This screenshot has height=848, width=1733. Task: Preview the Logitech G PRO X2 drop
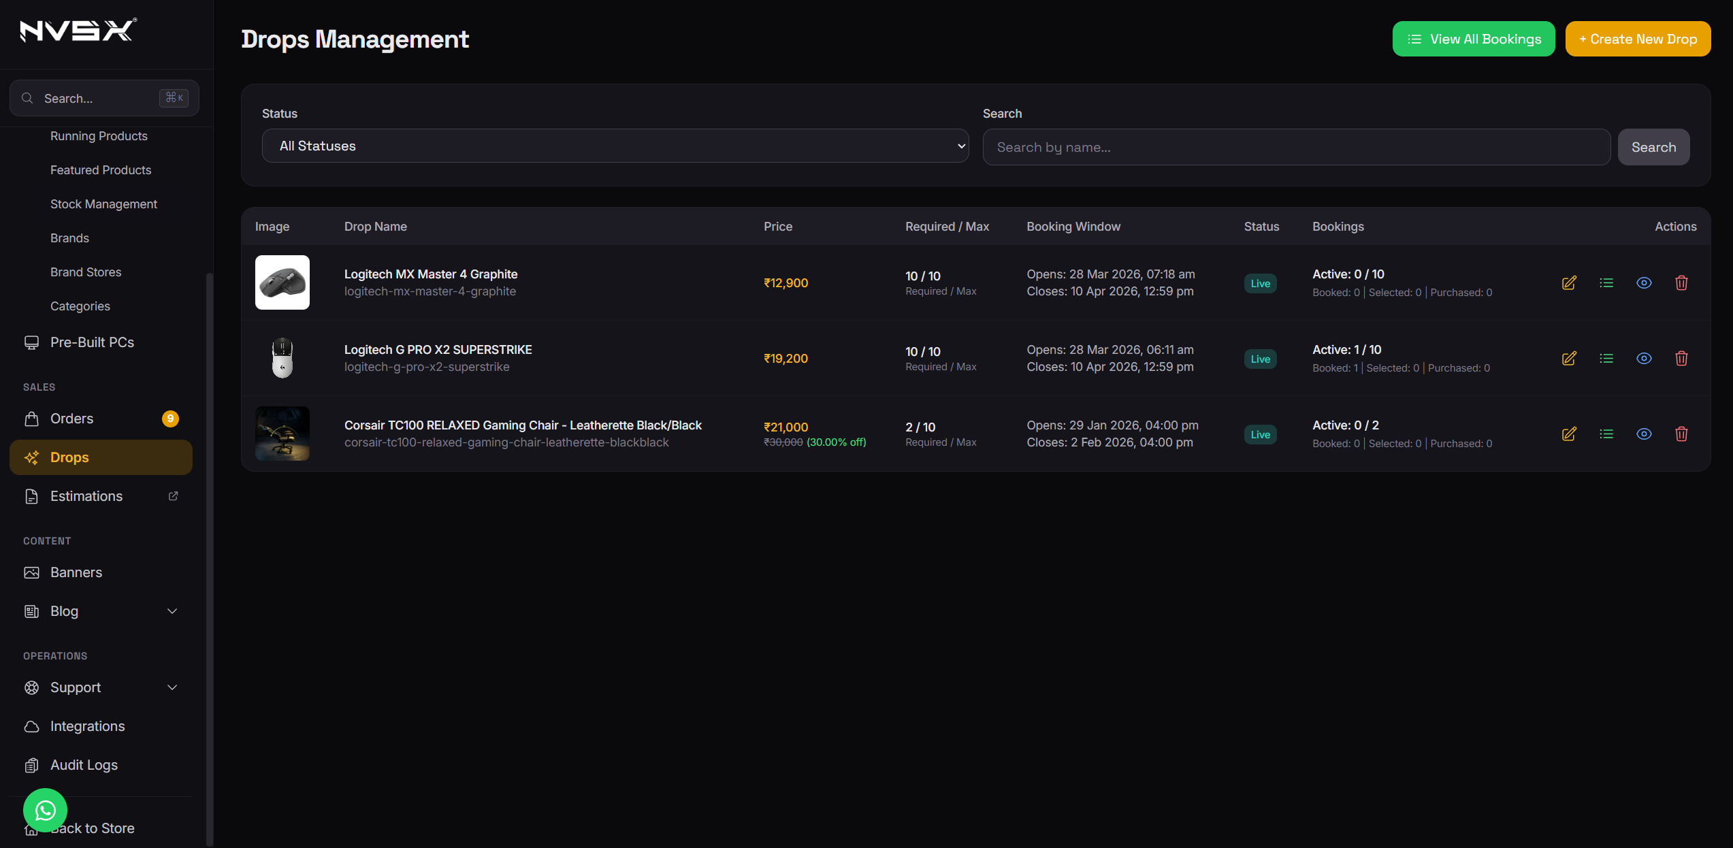pyautogui.click(x=1645, y=358)
